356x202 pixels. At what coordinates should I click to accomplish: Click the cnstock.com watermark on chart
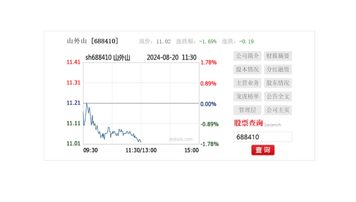pos(181,139)
